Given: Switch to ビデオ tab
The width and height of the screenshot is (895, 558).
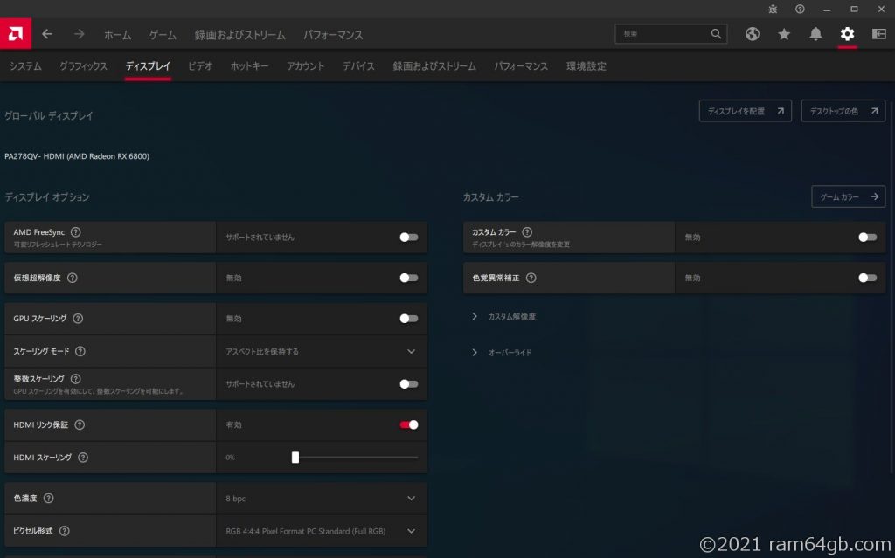Looking at the screenshot, I should (200, 66).
